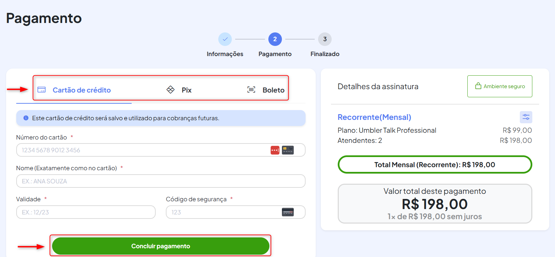The height and width of the screenshot is (257, 555).
Task: Focus the Número do cartão field
Action: [x=142, y=150]
